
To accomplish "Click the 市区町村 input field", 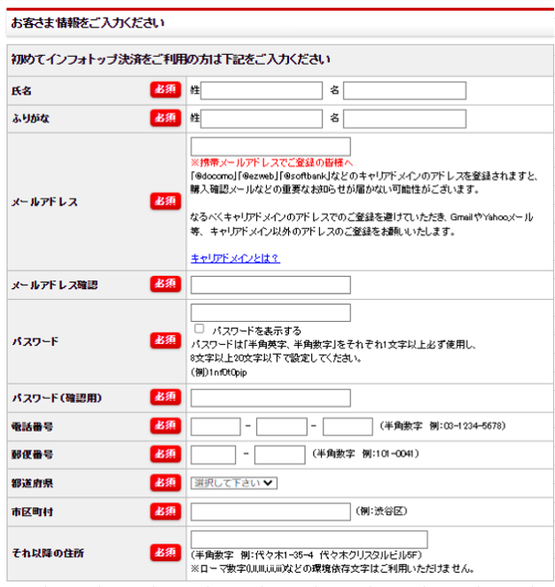I will coord(270,512).
